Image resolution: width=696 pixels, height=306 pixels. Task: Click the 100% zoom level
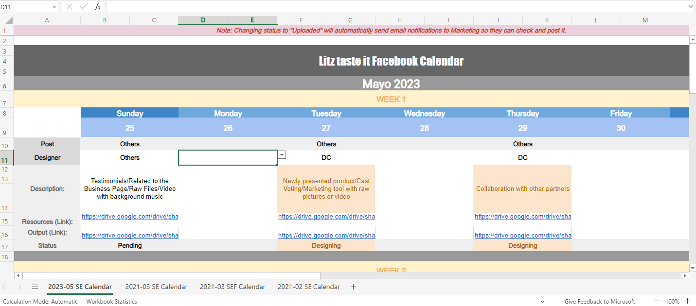(672, 302)
